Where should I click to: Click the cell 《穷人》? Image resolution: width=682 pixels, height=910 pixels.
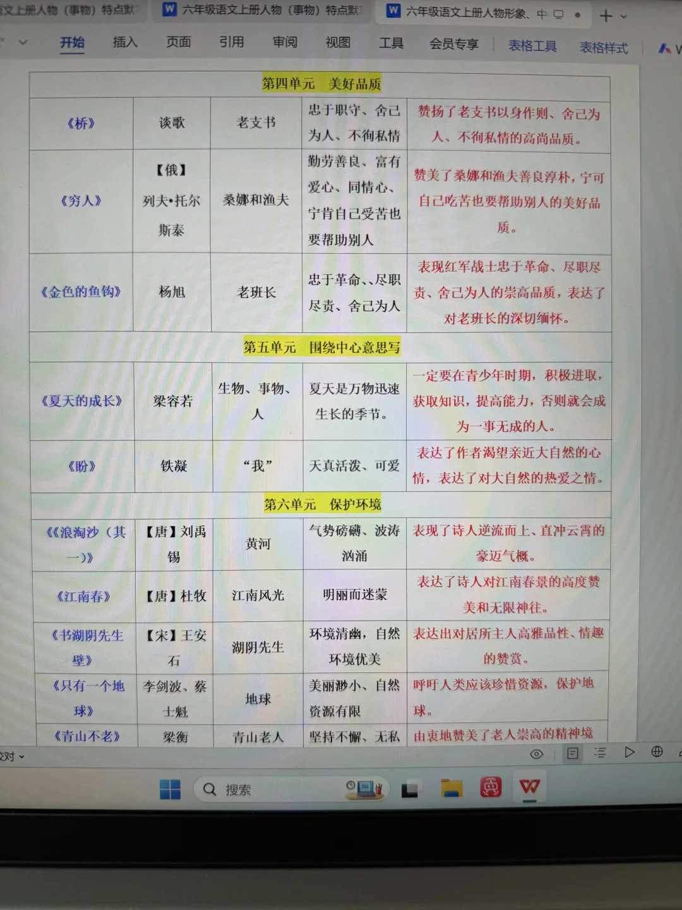point(81,201)
